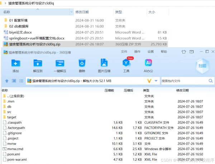Sort archive list by 修改日期 column
Screen dimensions: 215x164
[182, 90]
